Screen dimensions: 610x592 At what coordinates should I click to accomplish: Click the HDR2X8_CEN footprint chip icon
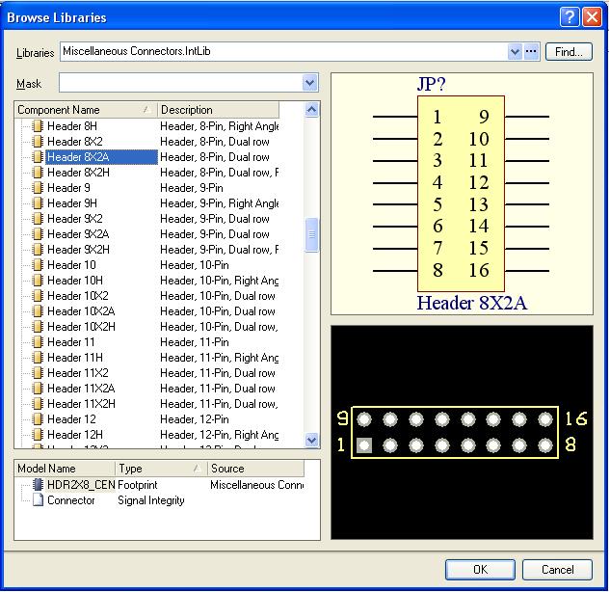[38, 485]
